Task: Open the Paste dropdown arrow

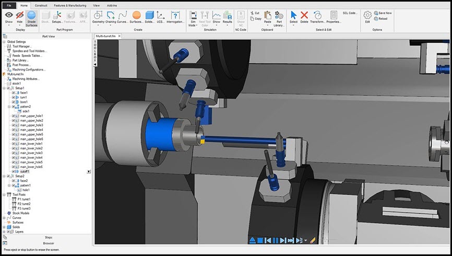Action: click(268, 26)
